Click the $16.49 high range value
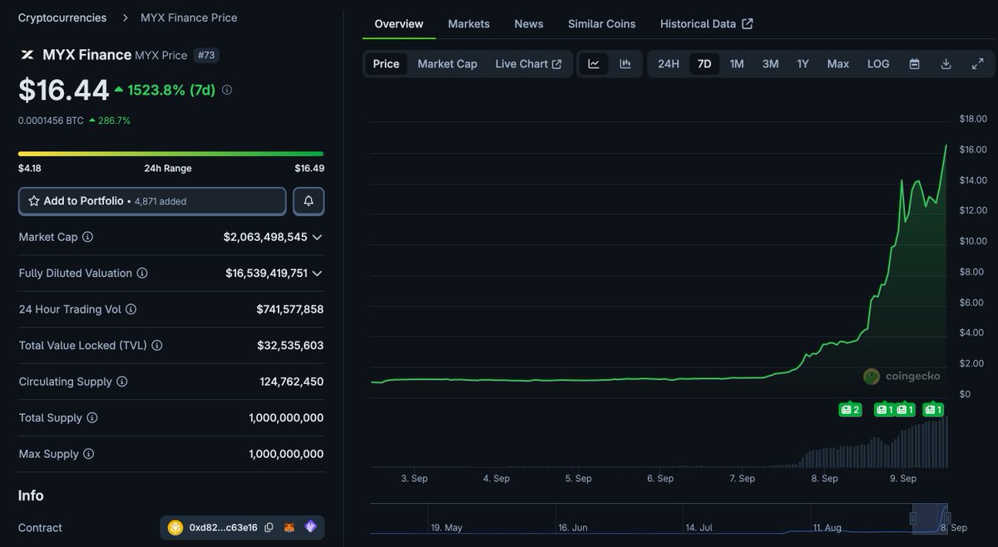 (309, 169)
